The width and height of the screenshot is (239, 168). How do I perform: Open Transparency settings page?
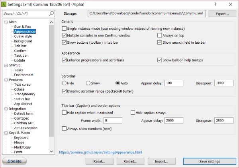(25, 94)
